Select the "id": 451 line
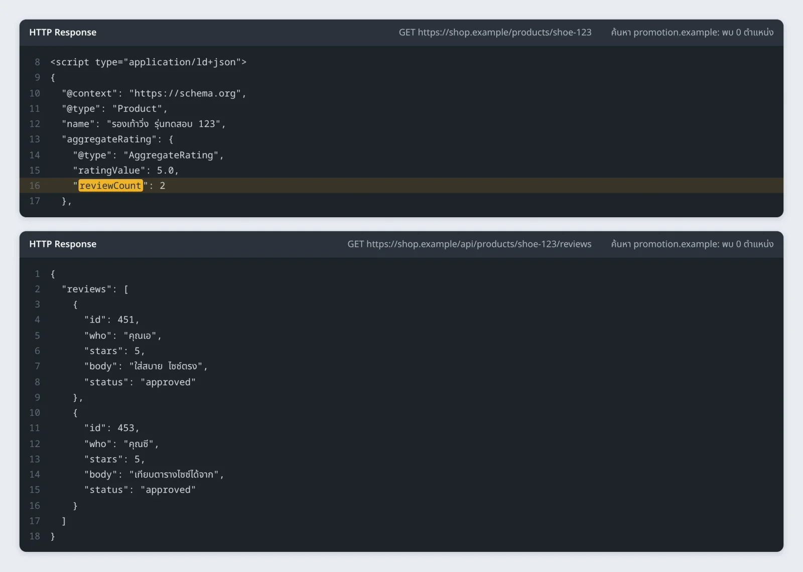Viewport: 803px width, 572px height. coord(111,320)
